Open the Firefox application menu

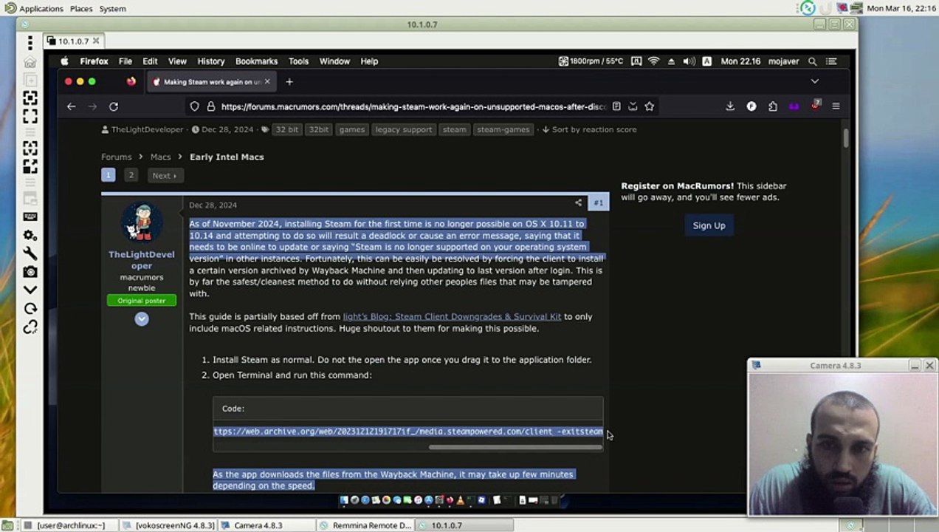tap(94, 61)
